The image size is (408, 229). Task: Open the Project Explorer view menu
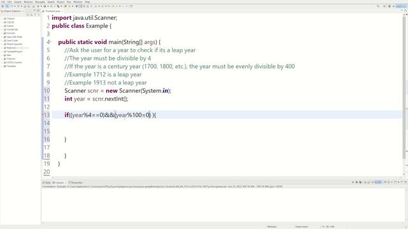click(x=39, y=15)
